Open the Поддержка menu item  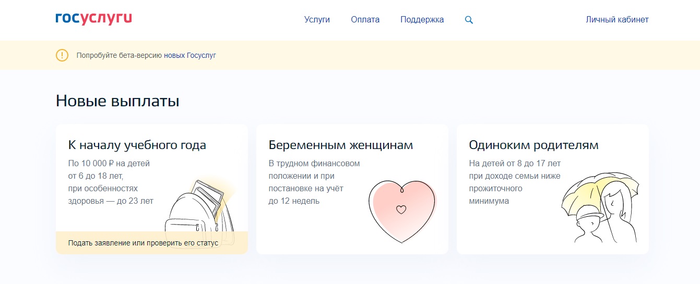(x=422, y=20)
